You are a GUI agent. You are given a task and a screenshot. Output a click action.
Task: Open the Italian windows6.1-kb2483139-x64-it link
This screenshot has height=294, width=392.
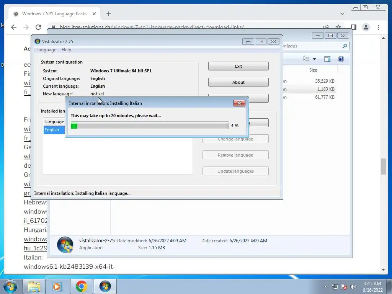point(69,266)
